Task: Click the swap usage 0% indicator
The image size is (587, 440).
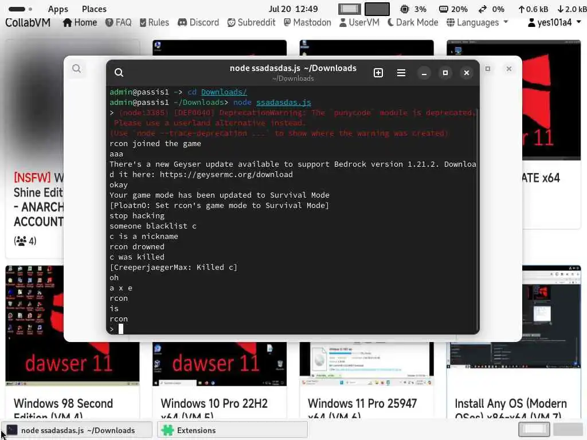Action: point(491,9)
